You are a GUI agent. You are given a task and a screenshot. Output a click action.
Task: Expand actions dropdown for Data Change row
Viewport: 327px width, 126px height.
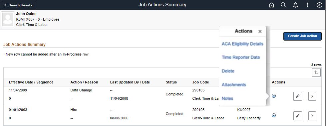274,96
